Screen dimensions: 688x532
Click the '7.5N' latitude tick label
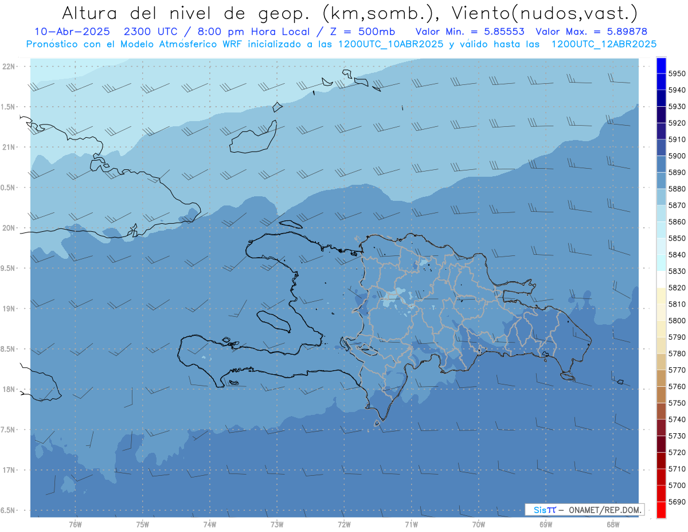point(7,429)
